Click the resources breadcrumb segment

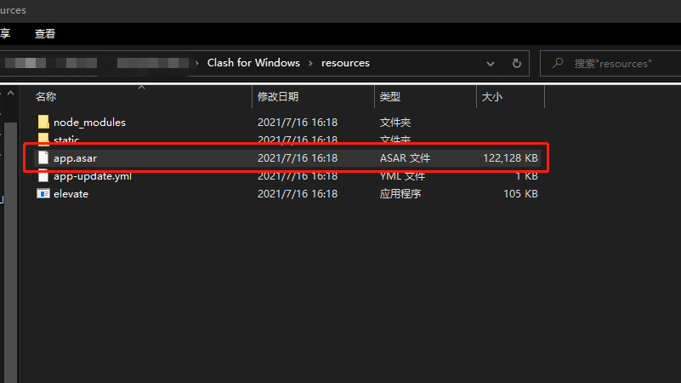point(345,63)
